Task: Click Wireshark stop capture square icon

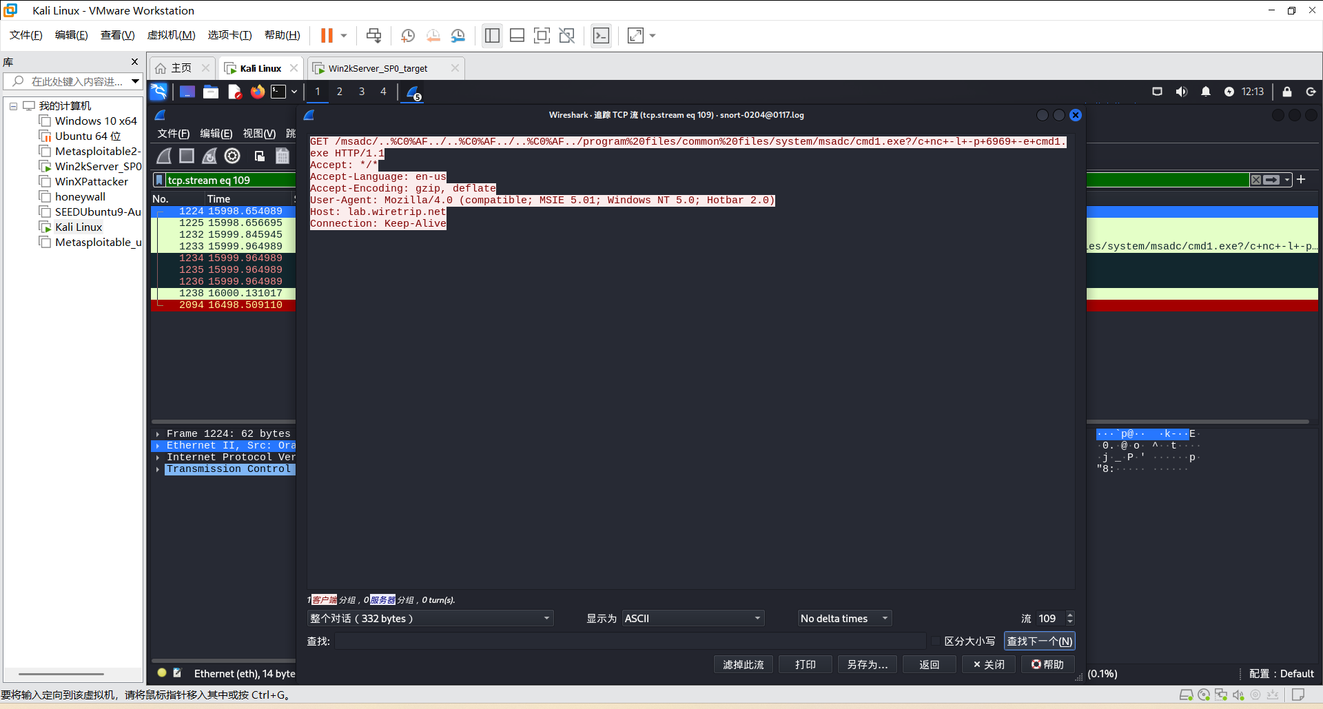Action: [187, 156]
